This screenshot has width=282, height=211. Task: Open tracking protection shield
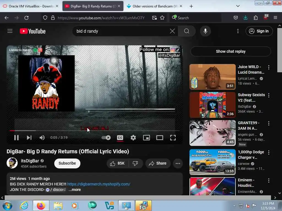(x=45, y=18)
